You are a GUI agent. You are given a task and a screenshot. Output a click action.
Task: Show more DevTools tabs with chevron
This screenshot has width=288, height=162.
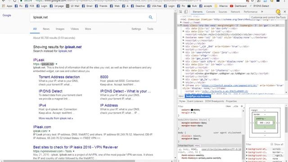(x=262, y=12)
